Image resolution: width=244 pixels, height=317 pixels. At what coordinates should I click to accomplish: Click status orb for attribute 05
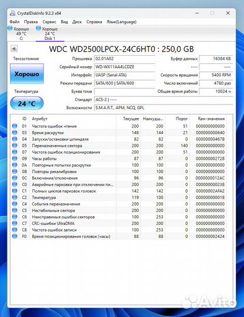point(15,146)
